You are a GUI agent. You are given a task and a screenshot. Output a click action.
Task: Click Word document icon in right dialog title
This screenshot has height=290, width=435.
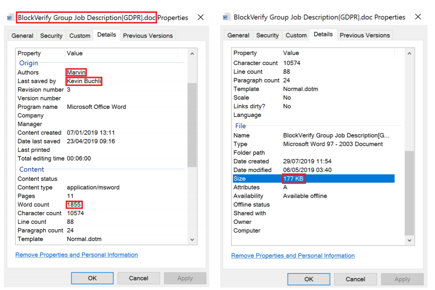pos(227,17)
